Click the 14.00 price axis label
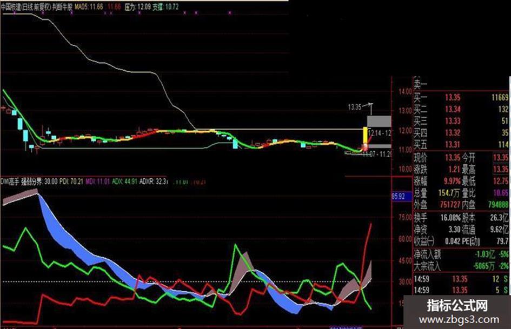This screenshot has height=329, width=511. pyautogui.click(x=406, y=91)
